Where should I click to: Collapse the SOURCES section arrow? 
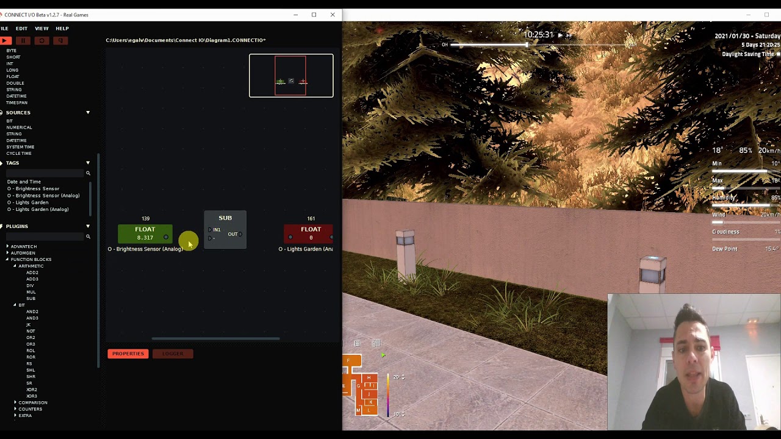click(88, 113)
